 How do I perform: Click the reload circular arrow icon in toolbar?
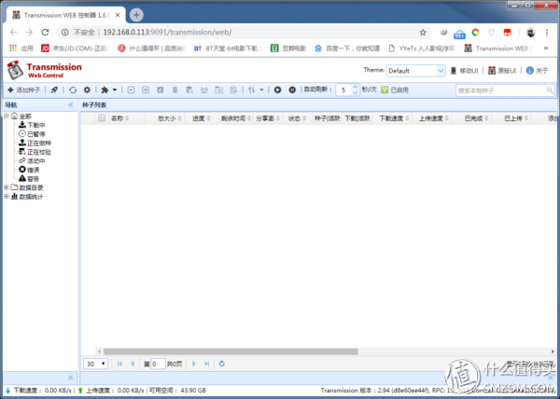point(73,89)
